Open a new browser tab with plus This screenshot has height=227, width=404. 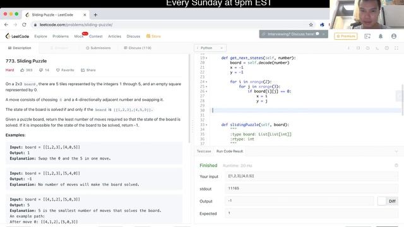point(95,15)
